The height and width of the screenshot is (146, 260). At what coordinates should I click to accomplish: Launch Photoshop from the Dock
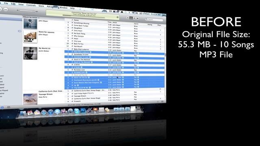[x=83, y=111]
